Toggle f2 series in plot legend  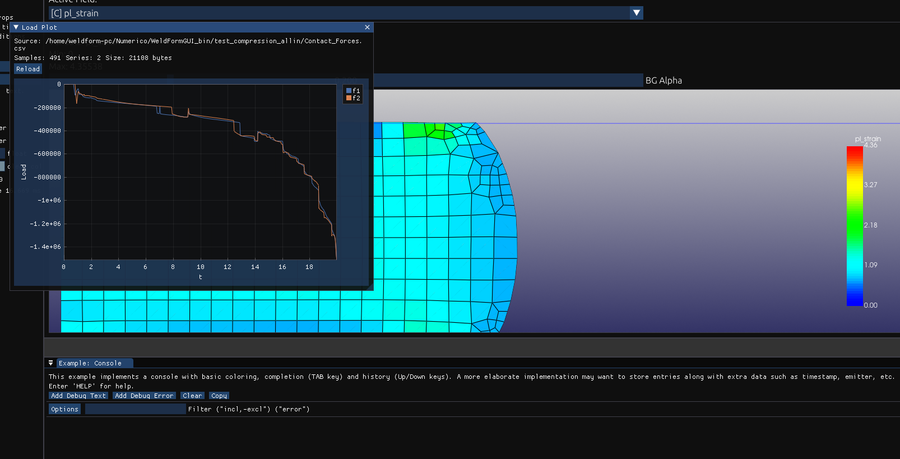pyautogui.click(x=353, y=98)
